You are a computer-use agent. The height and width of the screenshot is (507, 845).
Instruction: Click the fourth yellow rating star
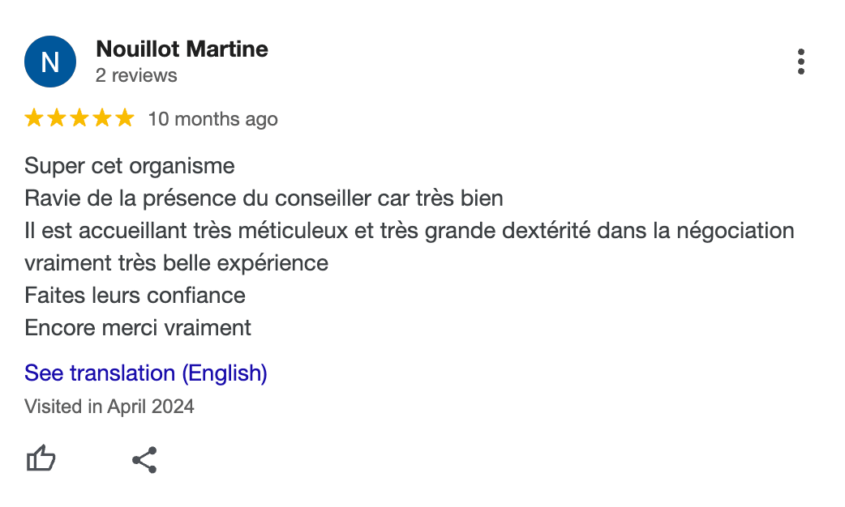pos(102,118)
